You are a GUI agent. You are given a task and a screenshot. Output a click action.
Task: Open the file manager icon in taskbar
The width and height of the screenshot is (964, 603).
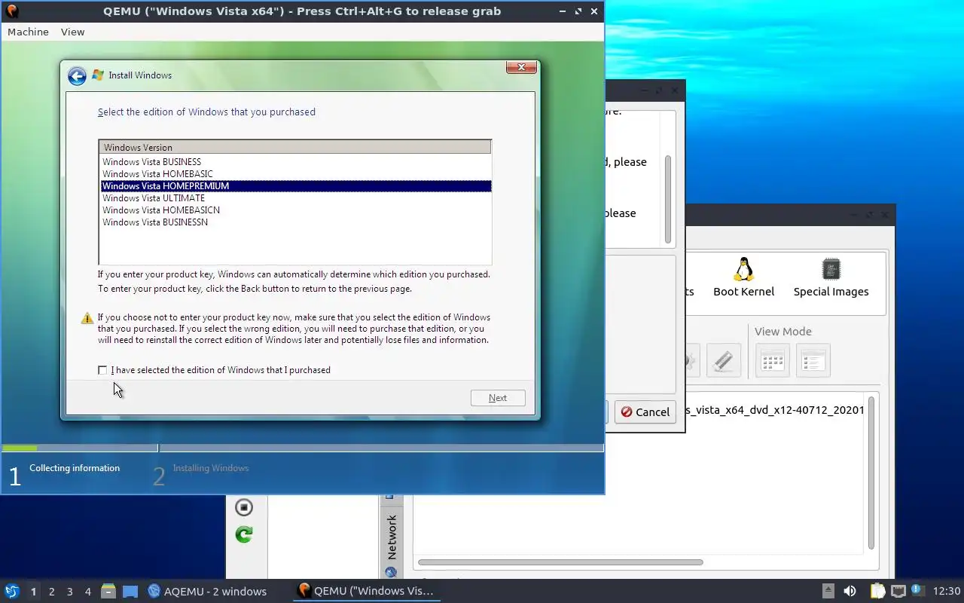108,591
